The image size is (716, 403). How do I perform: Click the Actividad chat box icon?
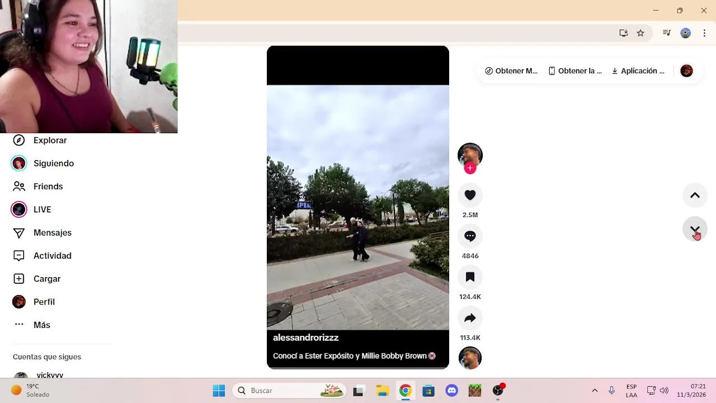(x=19, y=256)
